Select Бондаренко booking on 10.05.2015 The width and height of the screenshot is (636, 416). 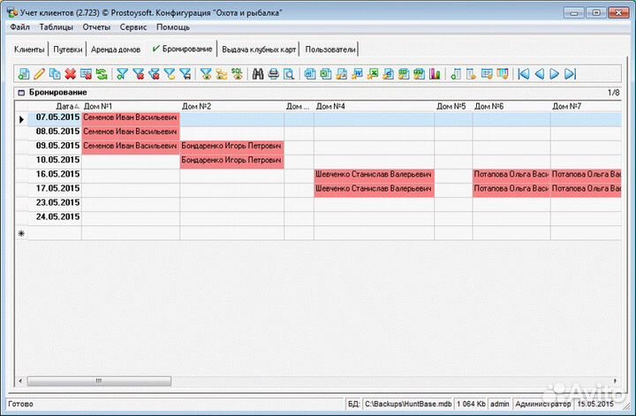click(231, 161)
